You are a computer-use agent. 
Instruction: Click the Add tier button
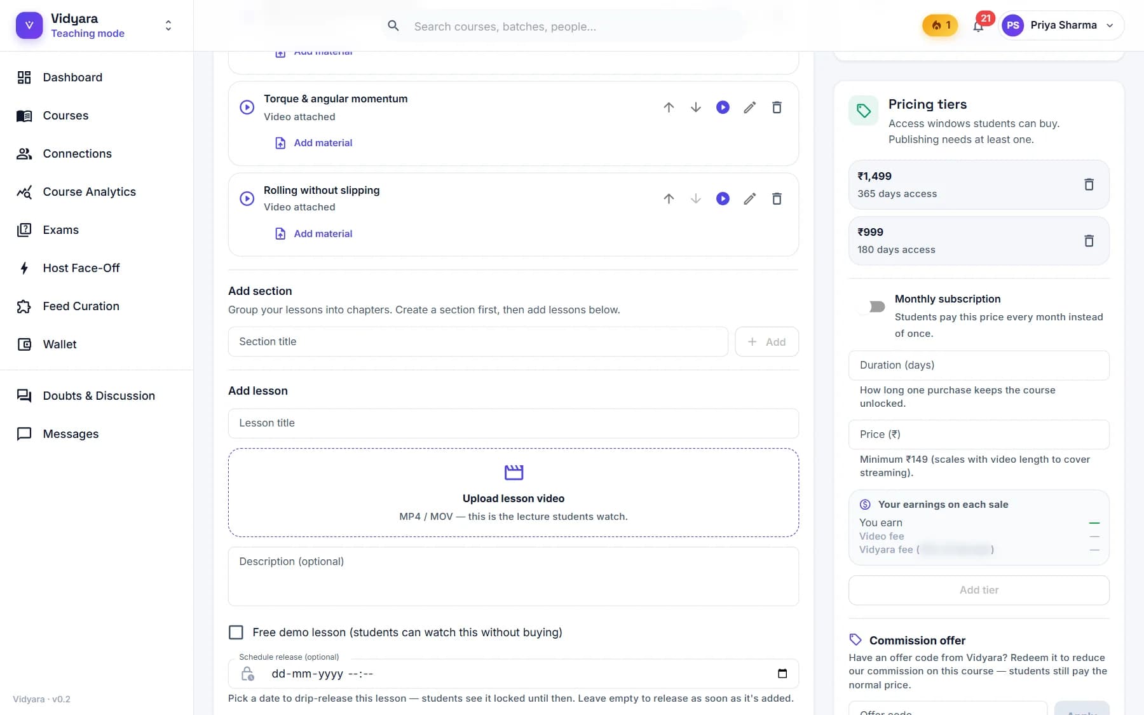click(979, 590)
